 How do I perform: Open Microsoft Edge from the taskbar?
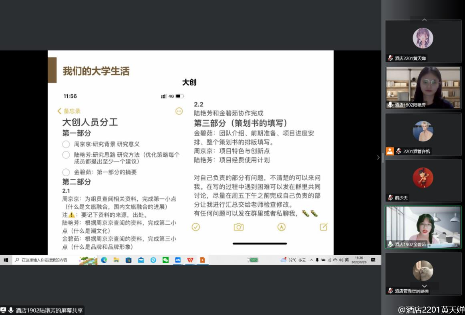104,260
